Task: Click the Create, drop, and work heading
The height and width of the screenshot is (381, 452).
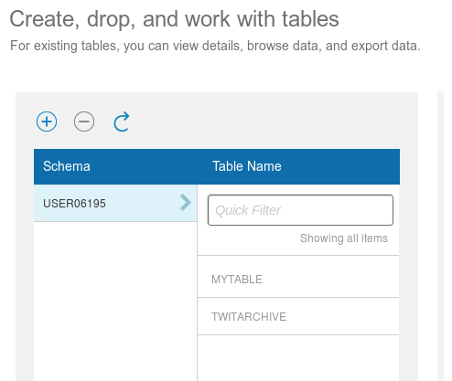Action: (x=174, y=19)
